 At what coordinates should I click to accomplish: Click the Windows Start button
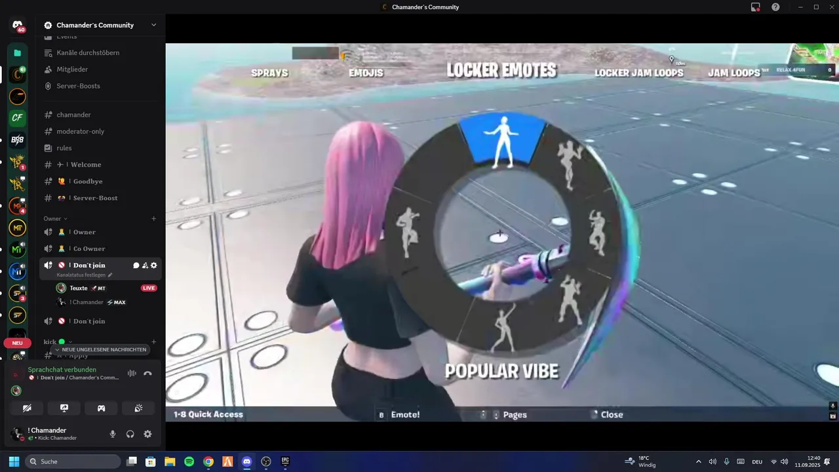[x=14, y=462]
